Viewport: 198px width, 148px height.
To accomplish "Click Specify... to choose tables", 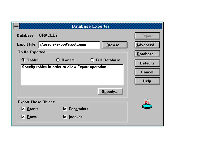I will (x=110, y=92).
